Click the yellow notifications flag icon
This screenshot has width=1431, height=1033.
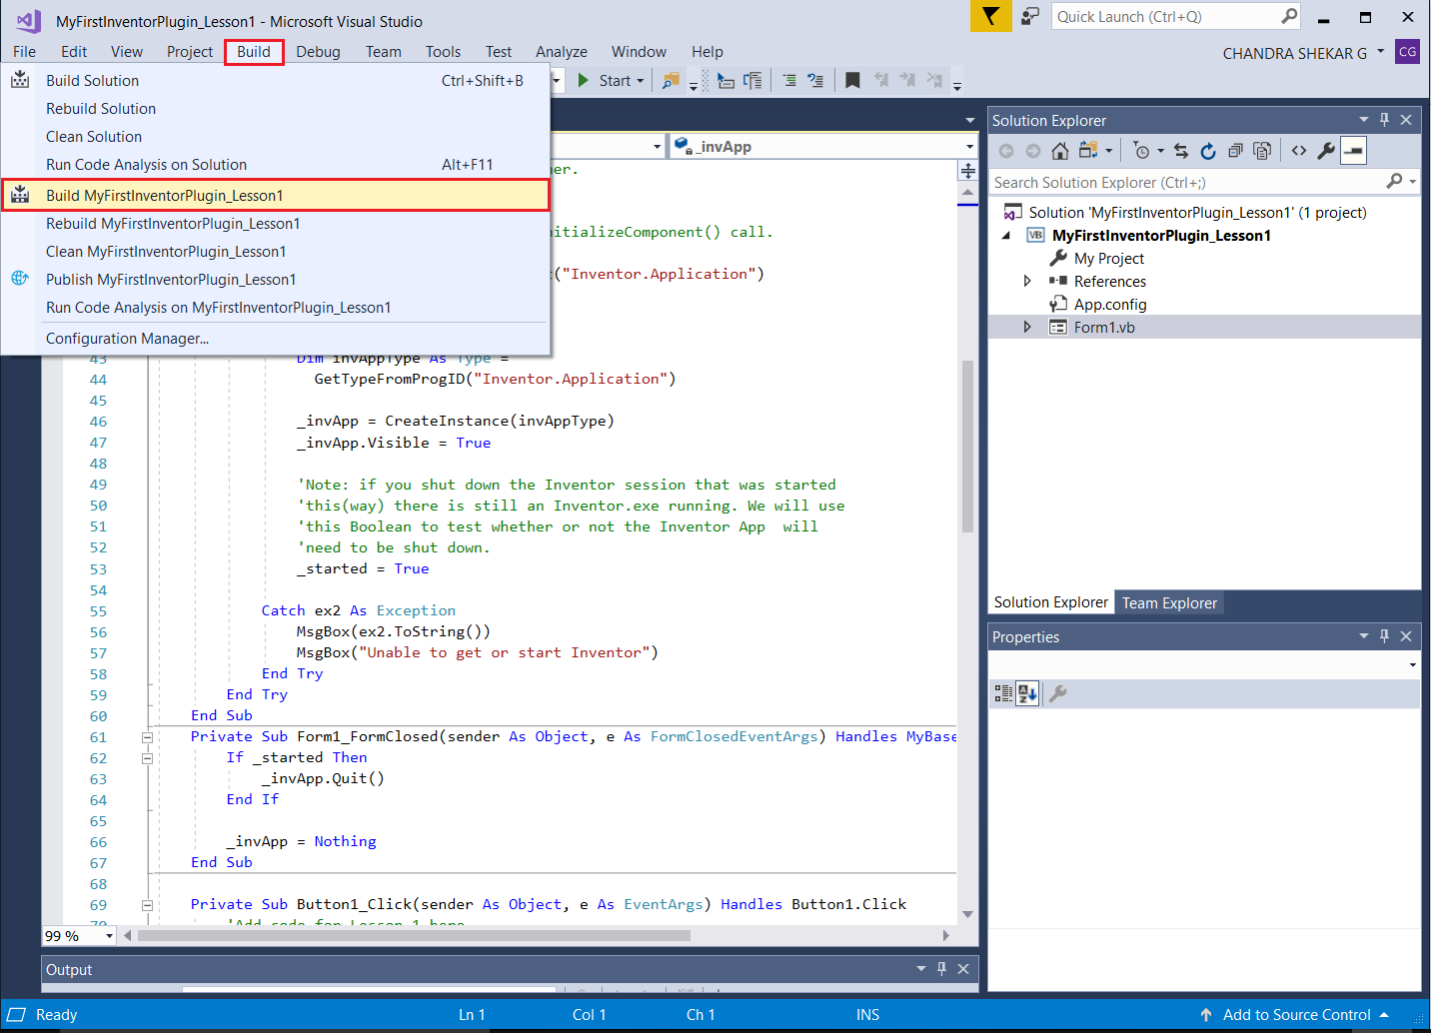click(x=990, y=16)
